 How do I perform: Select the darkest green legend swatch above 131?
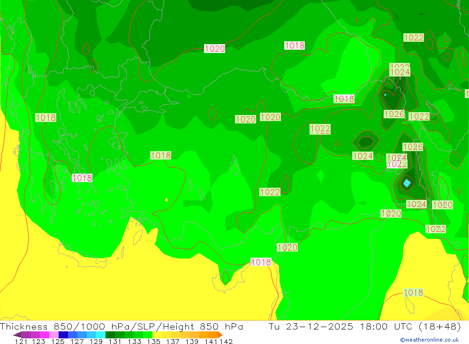tap(110, 335)
